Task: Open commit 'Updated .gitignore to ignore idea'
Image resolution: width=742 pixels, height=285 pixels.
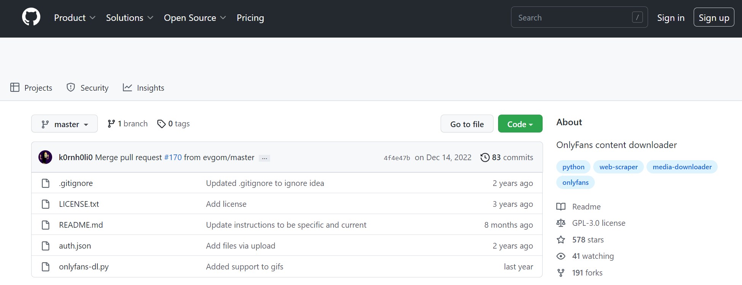Action: click(265, 183)
